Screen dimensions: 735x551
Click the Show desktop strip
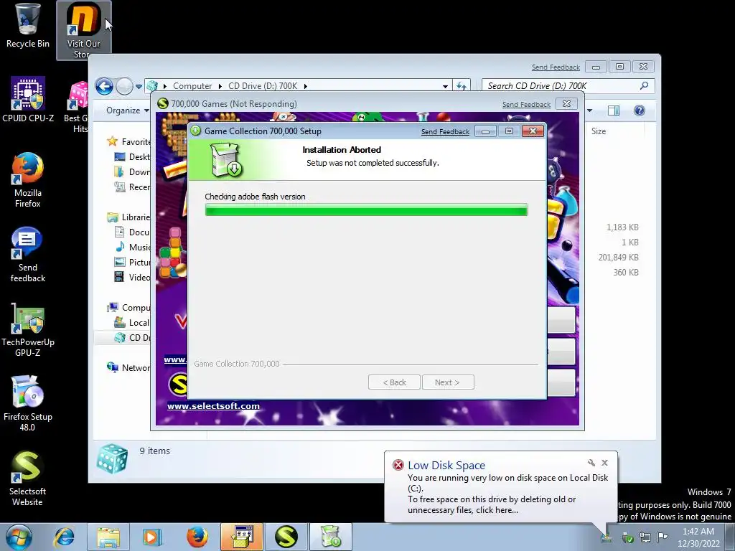coord(730,537)
